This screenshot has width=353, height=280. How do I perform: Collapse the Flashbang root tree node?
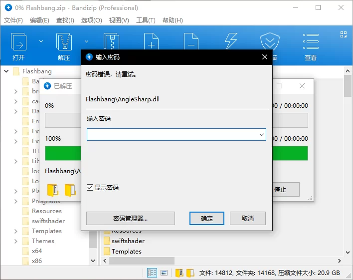coord(6,71)
